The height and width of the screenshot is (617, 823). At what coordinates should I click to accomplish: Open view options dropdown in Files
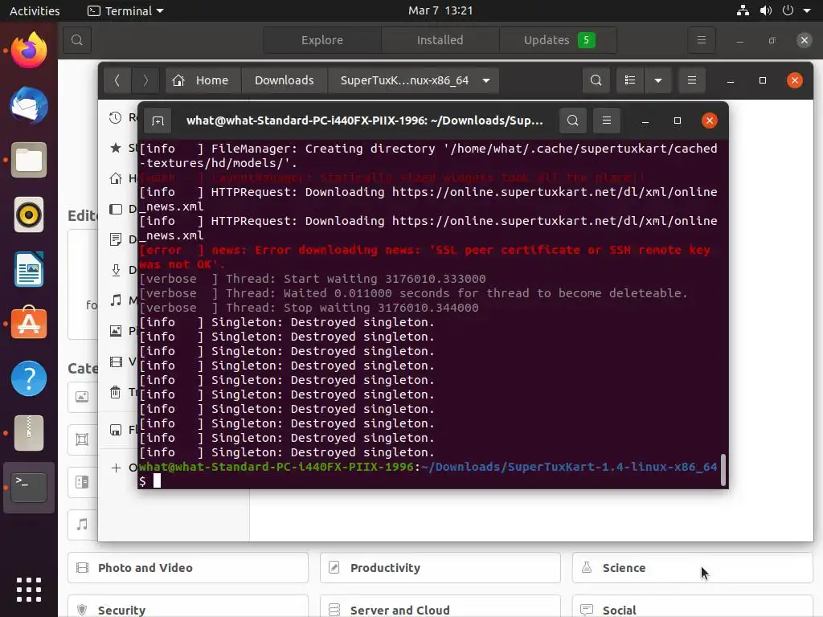657,80
